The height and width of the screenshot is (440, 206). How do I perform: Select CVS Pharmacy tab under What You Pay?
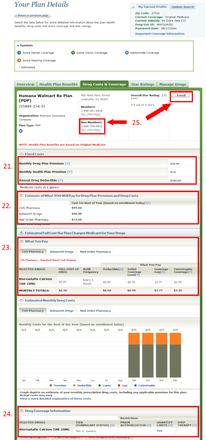click(33, 252)
